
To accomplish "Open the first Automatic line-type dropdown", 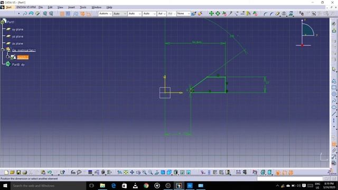I will tap(105, 14).
